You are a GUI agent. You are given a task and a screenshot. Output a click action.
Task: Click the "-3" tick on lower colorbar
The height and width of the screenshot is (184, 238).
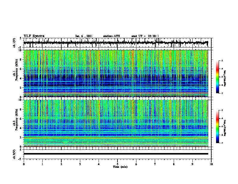[x=221, y=110]
